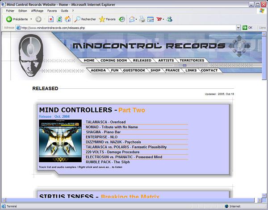Click the Updated 2005, Oct.18 text
The width and height of the screenshot is (268, 210).
[x=219, y=94]
